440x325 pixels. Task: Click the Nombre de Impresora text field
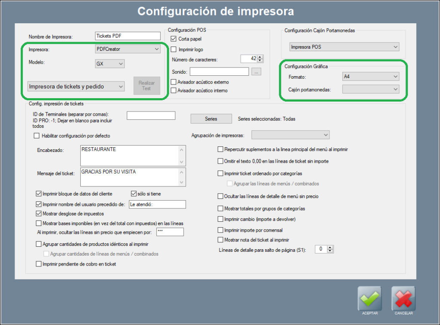[127, 36]
